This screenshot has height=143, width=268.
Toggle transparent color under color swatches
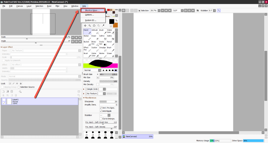click(111, 26)
